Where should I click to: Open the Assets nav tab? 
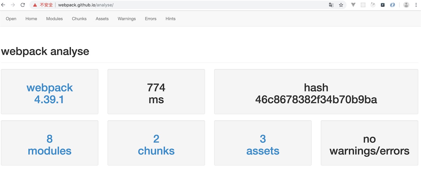tap(102, 19)
